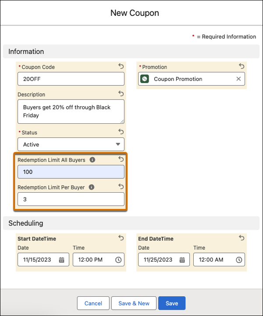The width and height of the screenshot is (263, 316).
Task: Open calendar picker for End Date
Action: (x=182, y=260)
